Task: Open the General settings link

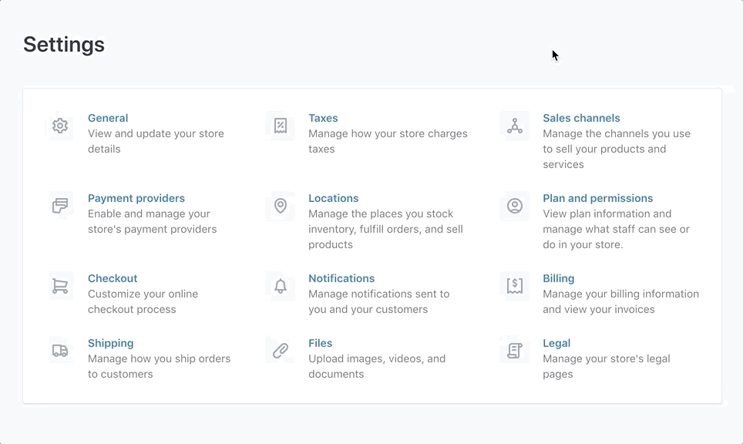Action: click(108, 118)
